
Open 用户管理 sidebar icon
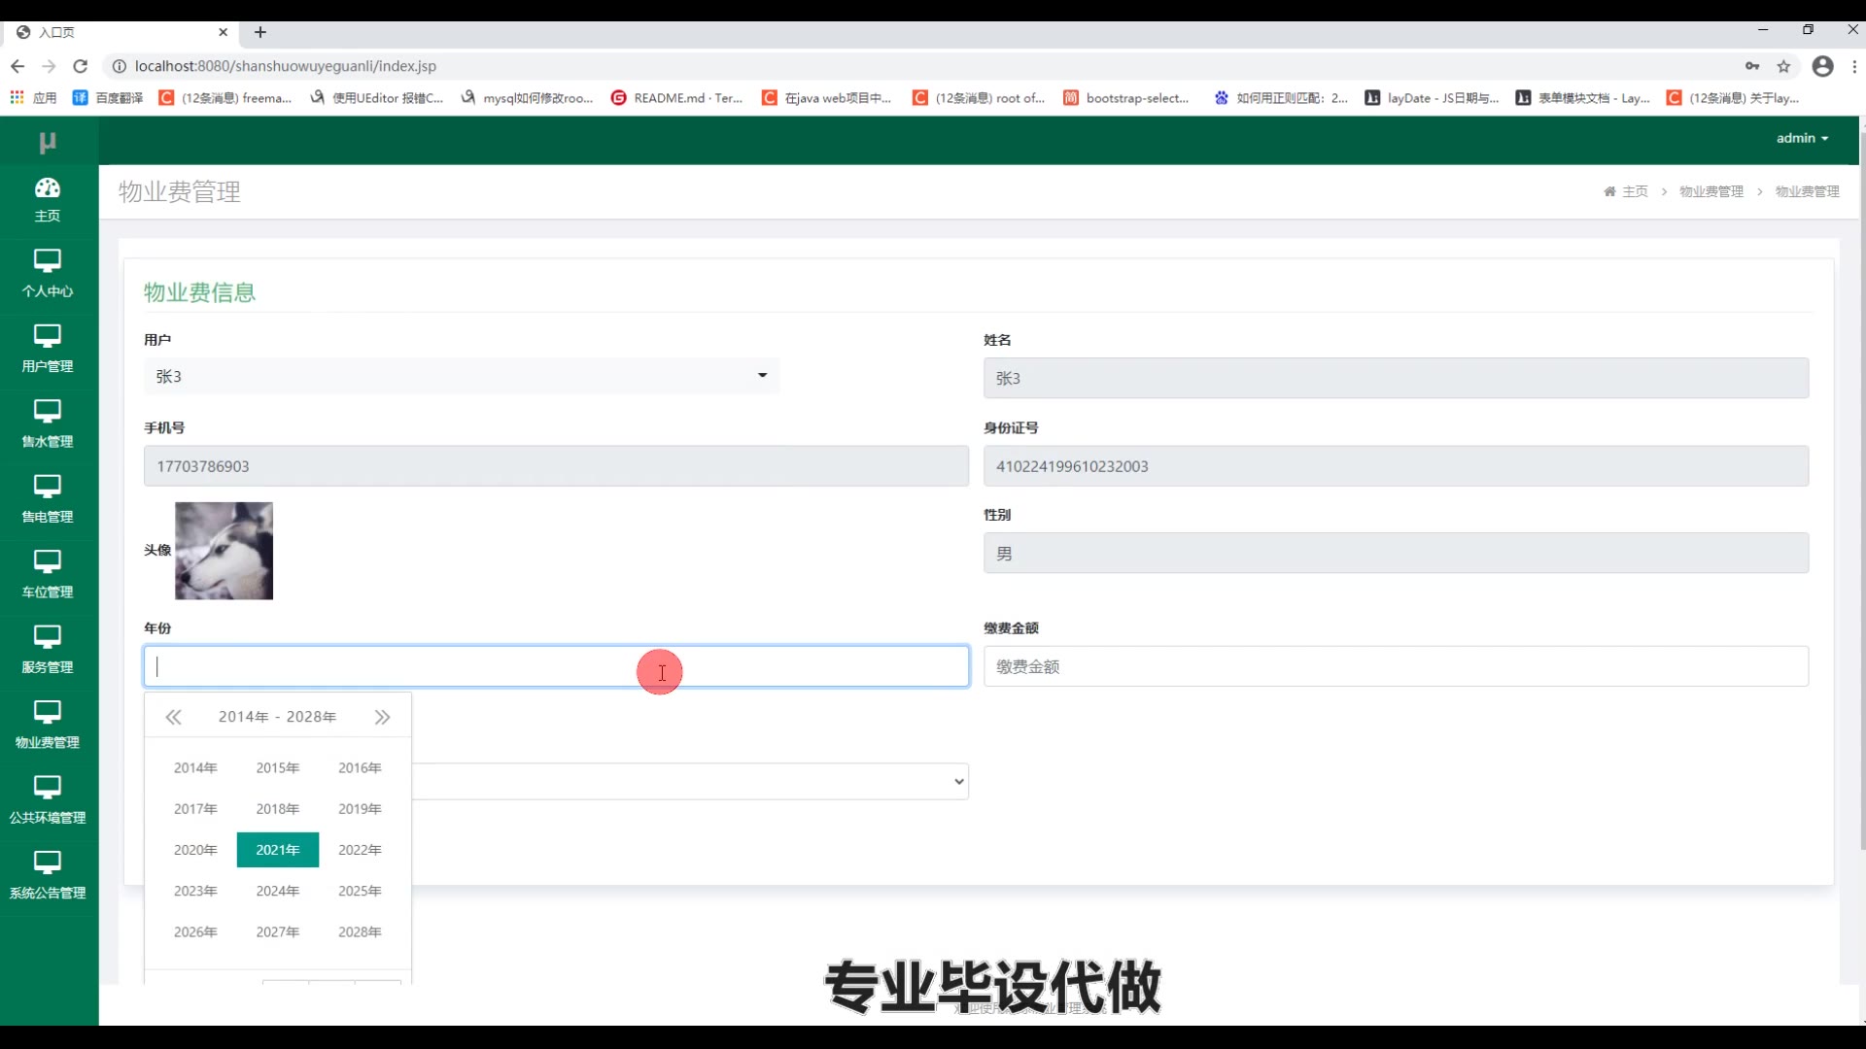48,336
